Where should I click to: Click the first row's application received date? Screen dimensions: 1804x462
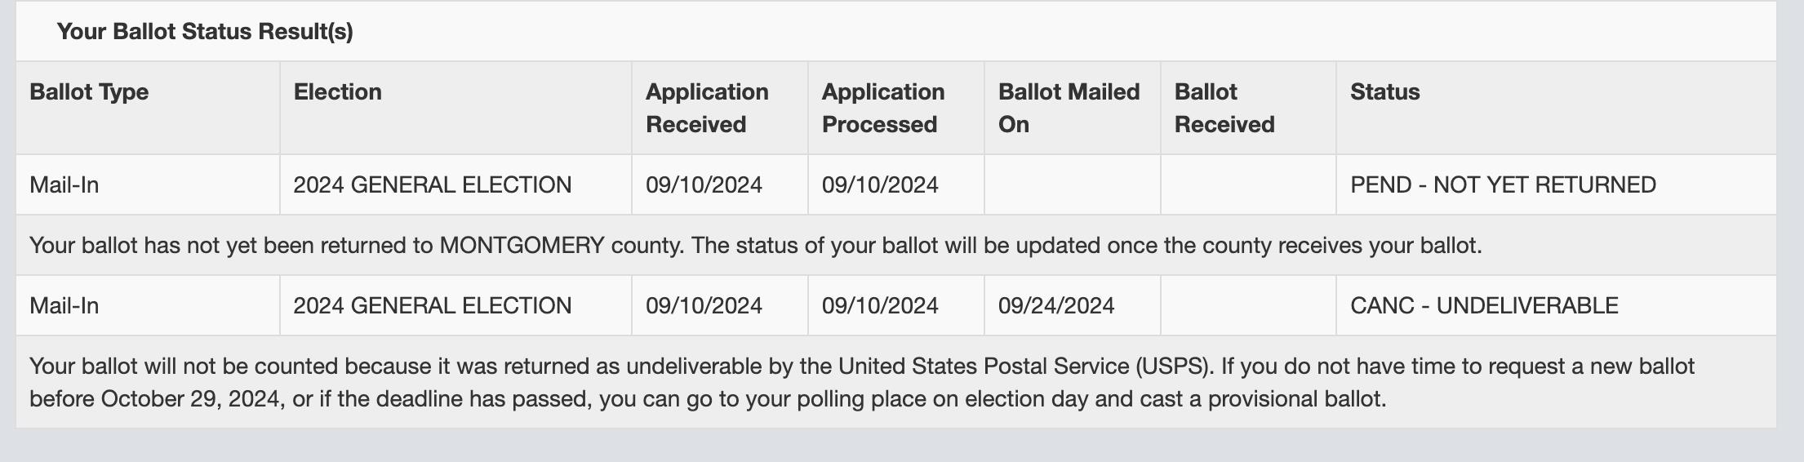pyautogui.click(x=704, y=184)
